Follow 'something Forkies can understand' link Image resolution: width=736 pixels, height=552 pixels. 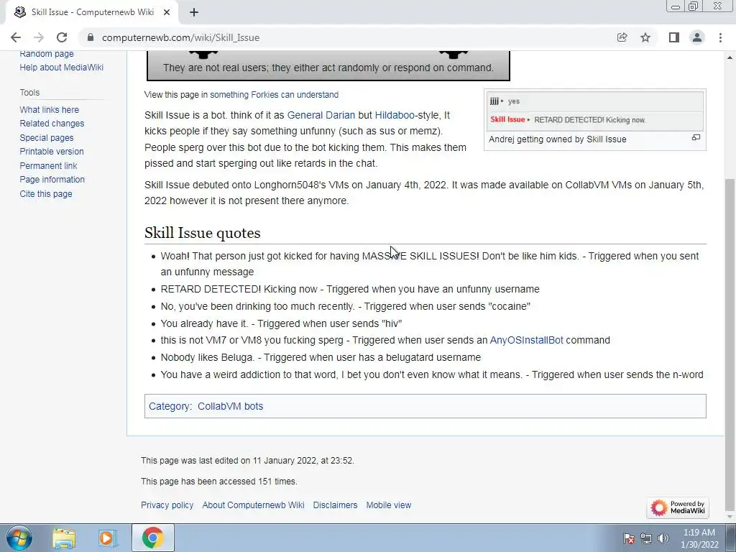coord(274,94)
